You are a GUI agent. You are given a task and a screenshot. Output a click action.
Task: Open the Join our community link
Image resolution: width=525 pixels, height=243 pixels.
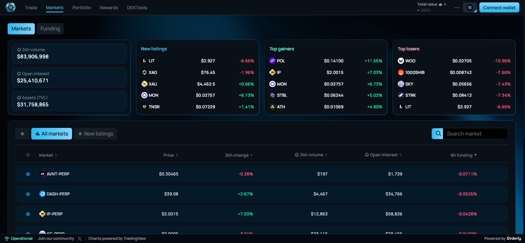click(x=56, y=238)
